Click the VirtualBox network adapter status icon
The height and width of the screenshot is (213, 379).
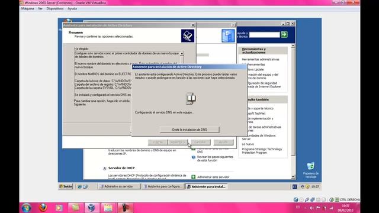313,199
